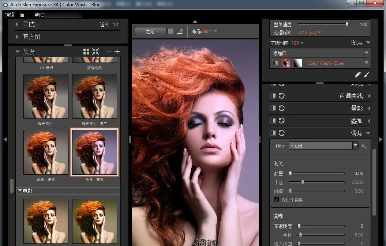Collapse the 图层 panel arrow

point(368,42)
